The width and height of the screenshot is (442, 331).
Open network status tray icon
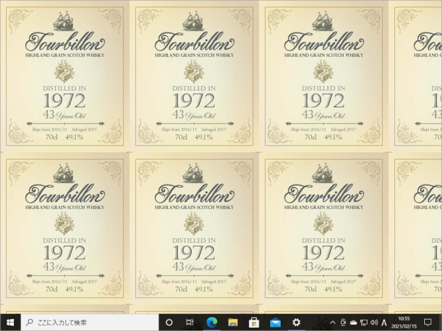pos(364,323)
